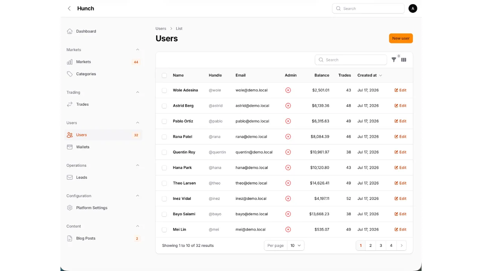Check the box for Pablo Ortiz

(x=164, y=121)
